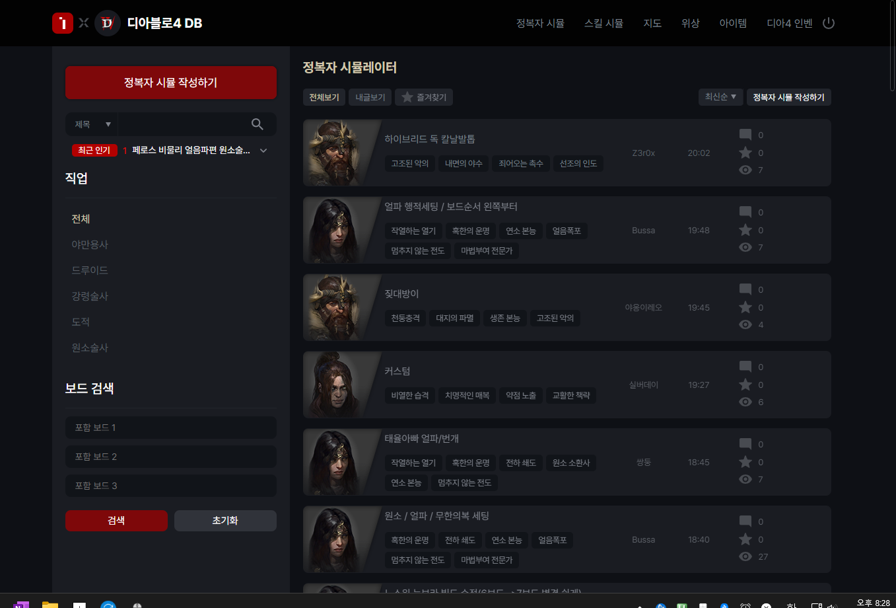This screenshot has height=608, width=896.
Task: Click eye icon on 원소 / 얼파 / 무한의복 row
Action: (x=745, y=556)
